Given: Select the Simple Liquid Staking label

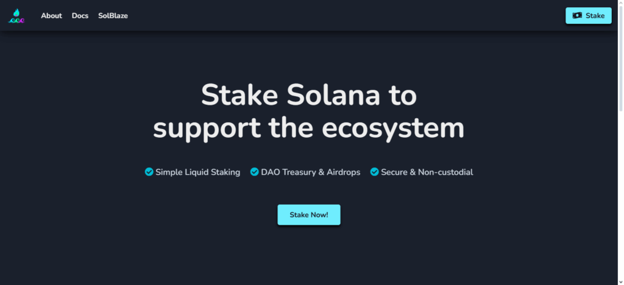Looking at the screenshot, I should coord(197,172).
